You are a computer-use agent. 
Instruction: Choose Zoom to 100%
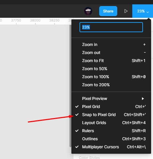pyautogui.click(x=111, y=77)
